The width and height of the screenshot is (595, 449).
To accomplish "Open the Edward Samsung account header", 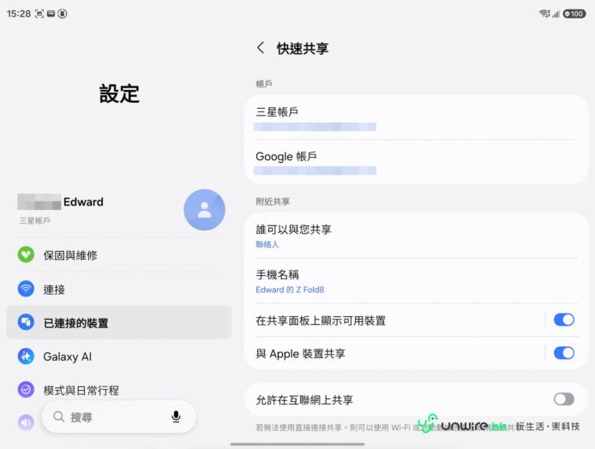I will coord(119,210).
